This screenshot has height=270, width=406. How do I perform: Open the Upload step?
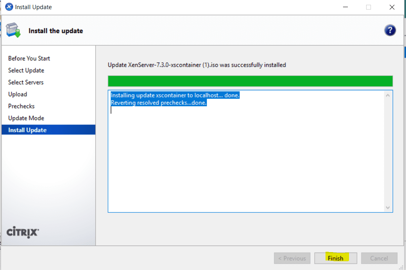pos(17,94)
